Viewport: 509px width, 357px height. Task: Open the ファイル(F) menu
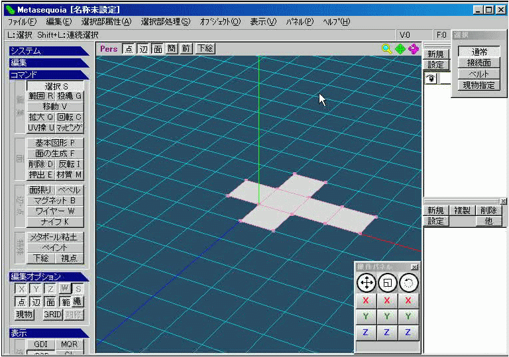pyautogui.click(x=22, y=22)
